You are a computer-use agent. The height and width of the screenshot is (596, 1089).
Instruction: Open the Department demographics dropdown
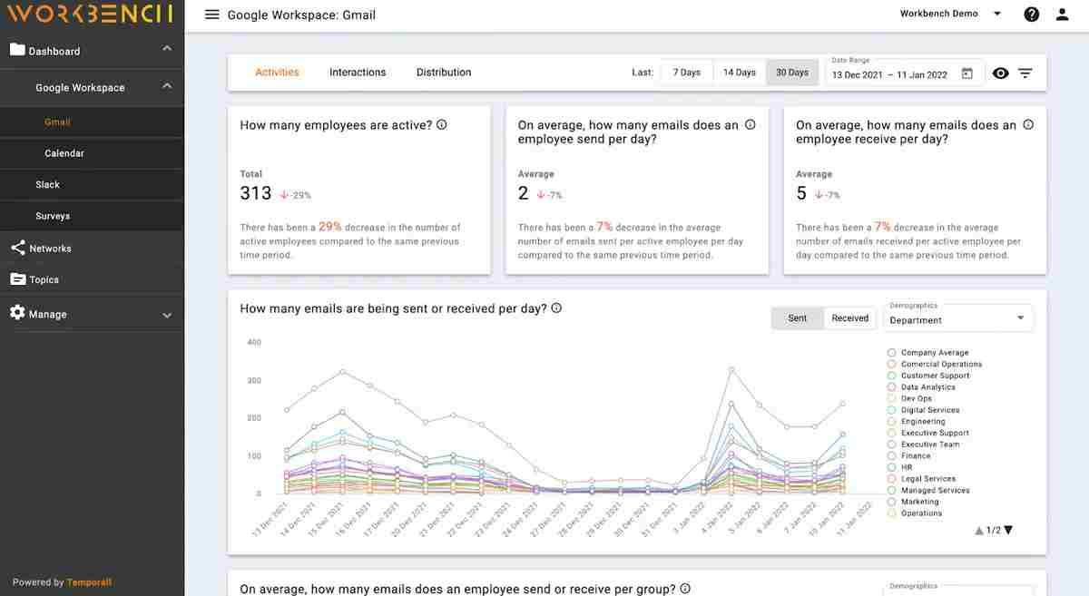[957, 318]
